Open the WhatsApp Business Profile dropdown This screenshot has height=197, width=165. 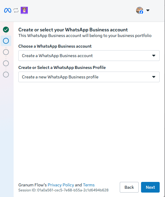point(89,77)
